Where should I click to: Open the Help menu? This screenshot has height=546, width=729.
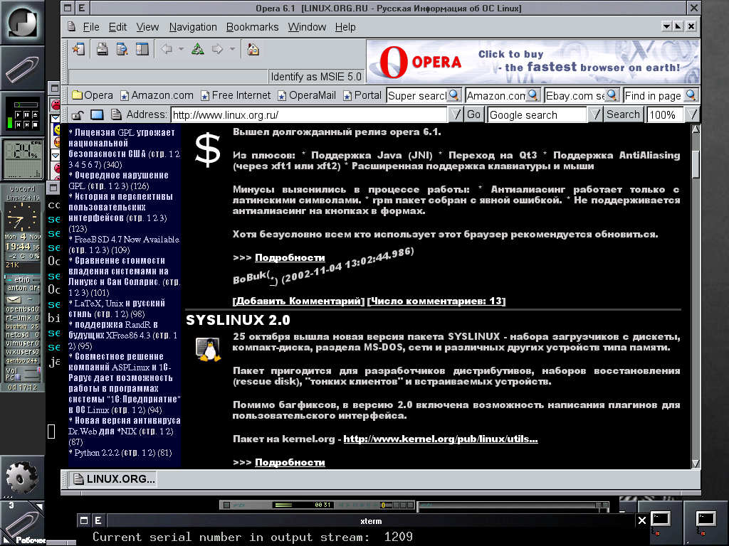click(x=345, y=27)
